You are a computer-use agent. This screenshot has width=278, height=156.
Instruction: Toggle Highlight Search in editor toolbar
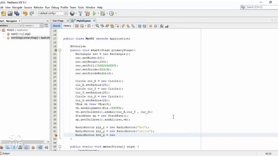pyautogui.click(x=112, y=26)
